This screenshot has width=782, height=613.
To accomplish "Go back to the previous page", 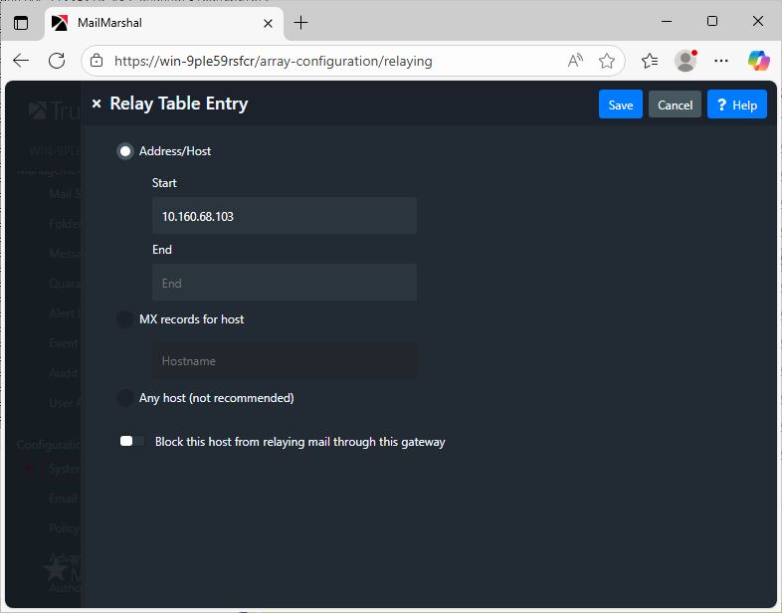I will [21, 61].
